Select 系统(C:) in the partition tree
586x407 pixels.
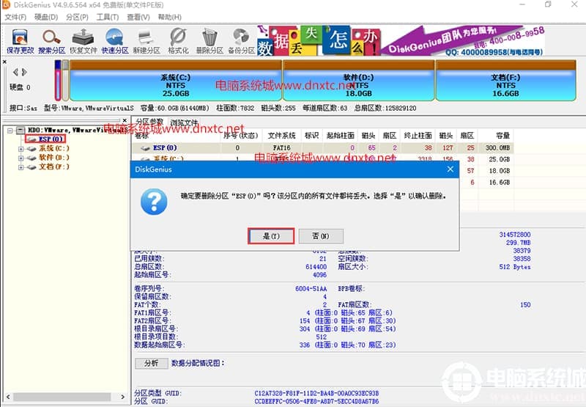click(54, 148)
